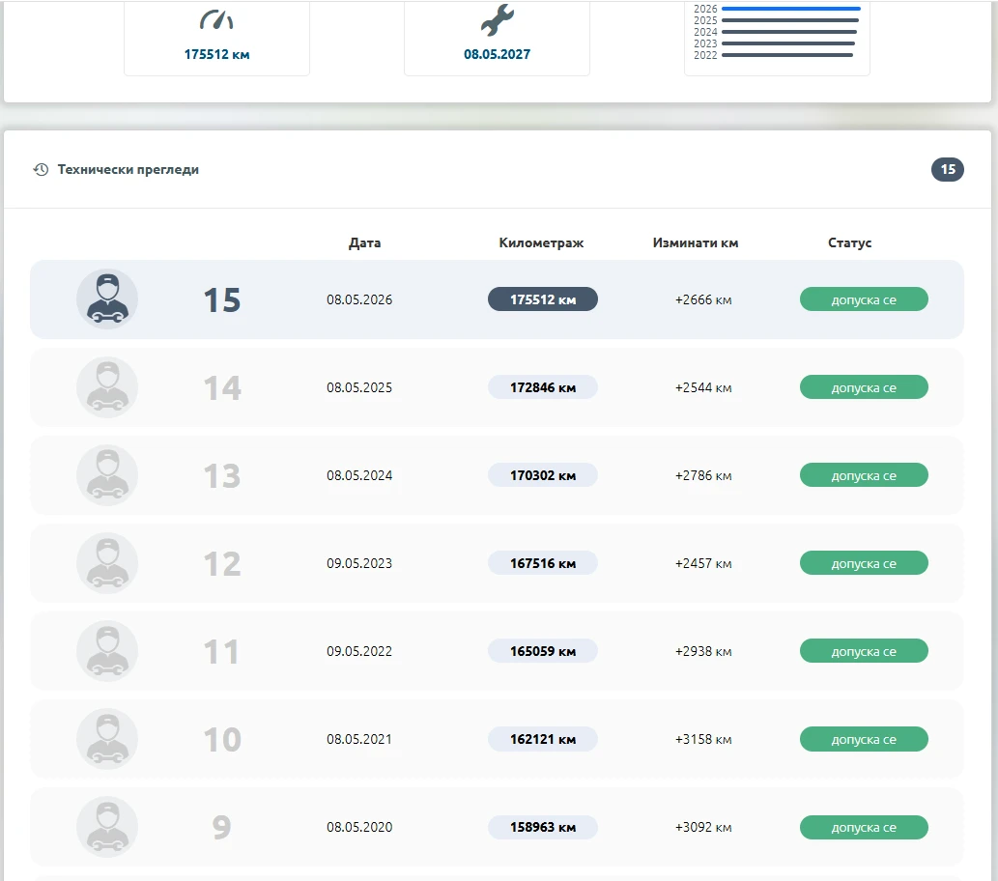The image size is (998, 881).
Task: Select the 2026 bar in yearly chart
Action: tap(791, 9)
